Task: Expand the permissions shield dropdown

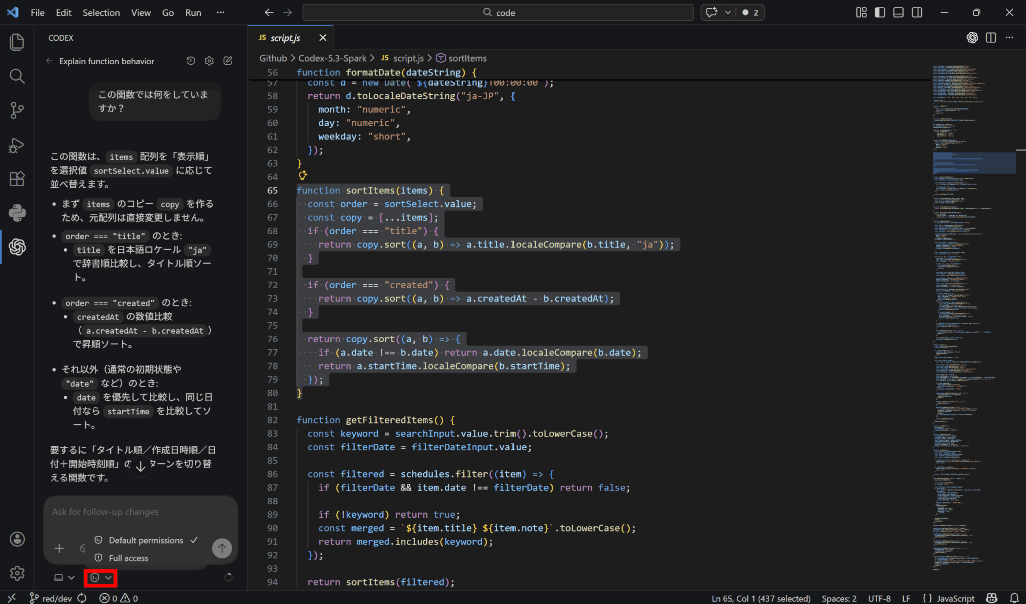Action: click(101, 578)
